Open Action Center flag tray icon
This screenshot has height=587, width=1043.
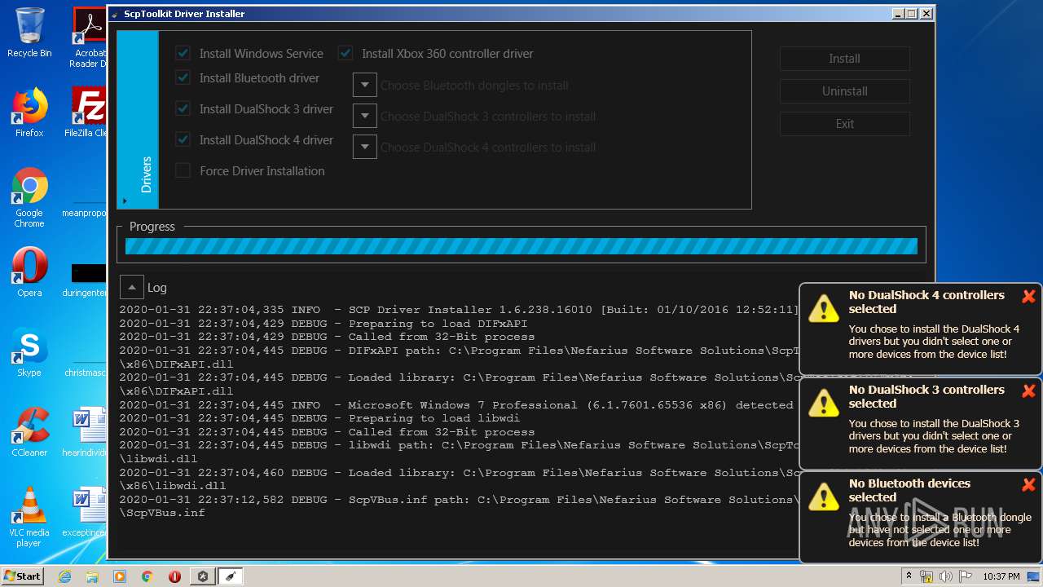pyautogui.click(x=966, y=576)
